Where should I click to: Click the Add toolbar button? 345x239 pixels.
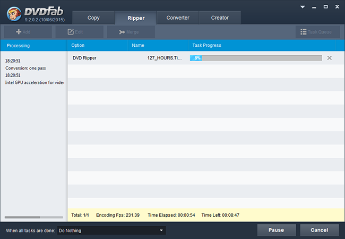pyautogui.click(x=28, y=32)
